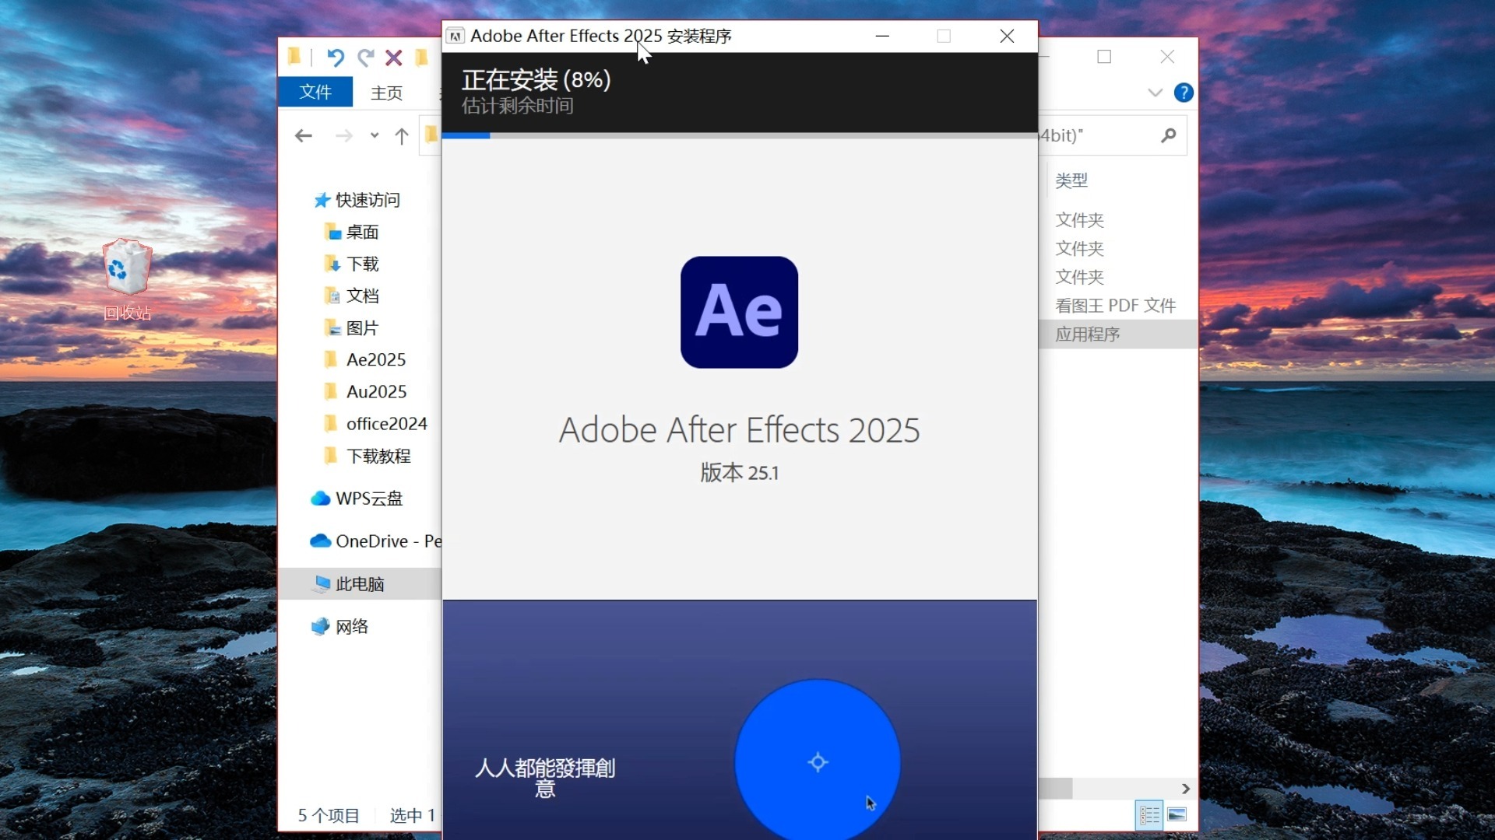Click the forward arrow in File Explorer
This screenshot has height=840, width=1495.
(x=343, y=136)
